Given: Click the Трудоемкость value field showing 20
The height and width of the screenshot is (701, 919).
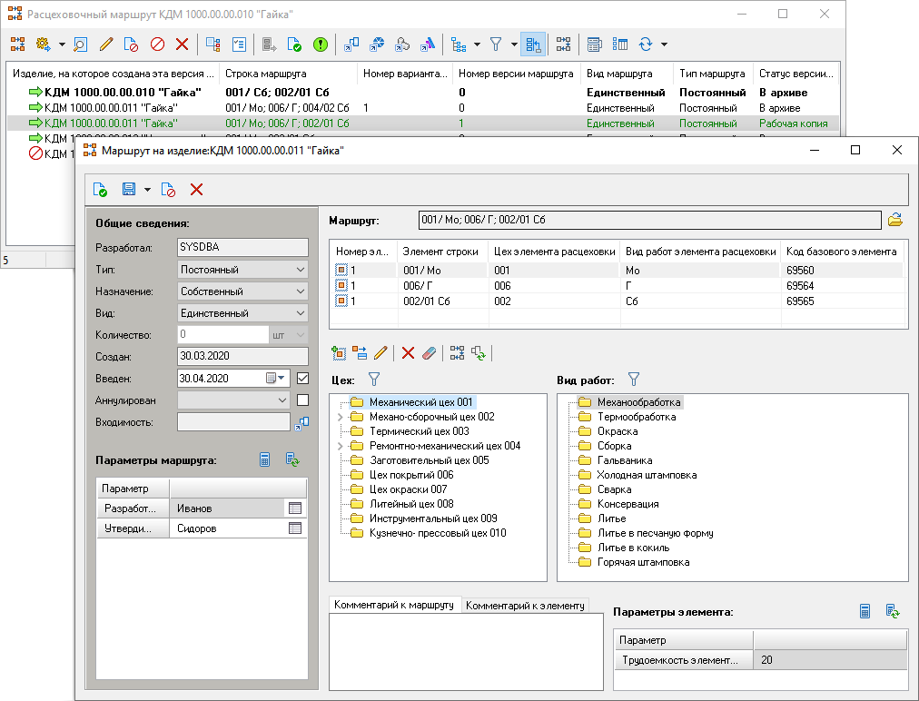Looking at the screenshot, I should coord(829,660).
